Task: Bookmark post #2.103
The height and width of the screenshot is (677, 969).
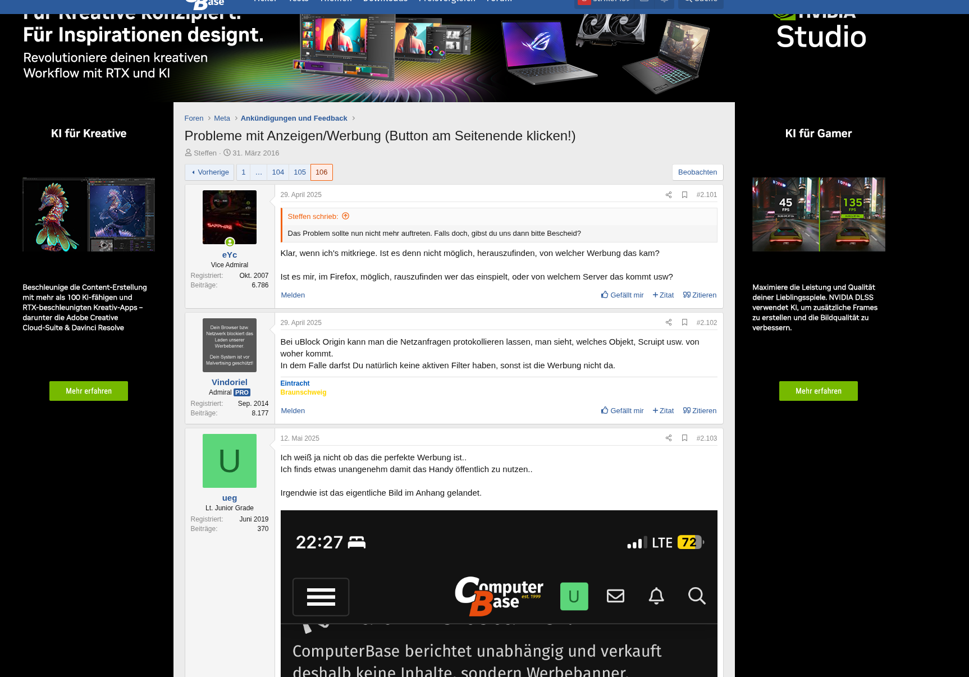Action: (684, 438)
